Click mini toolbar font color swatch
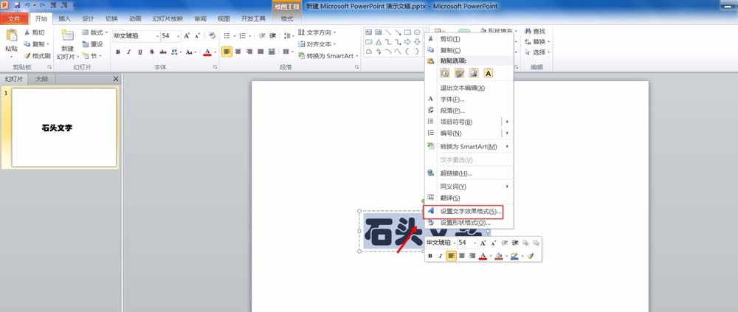738x312 pixels. [483, 256]
